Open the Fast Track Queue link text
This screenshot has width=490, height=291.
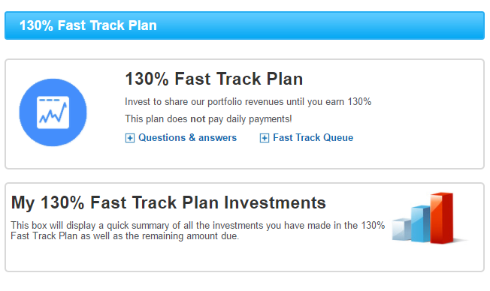(313, 137)
